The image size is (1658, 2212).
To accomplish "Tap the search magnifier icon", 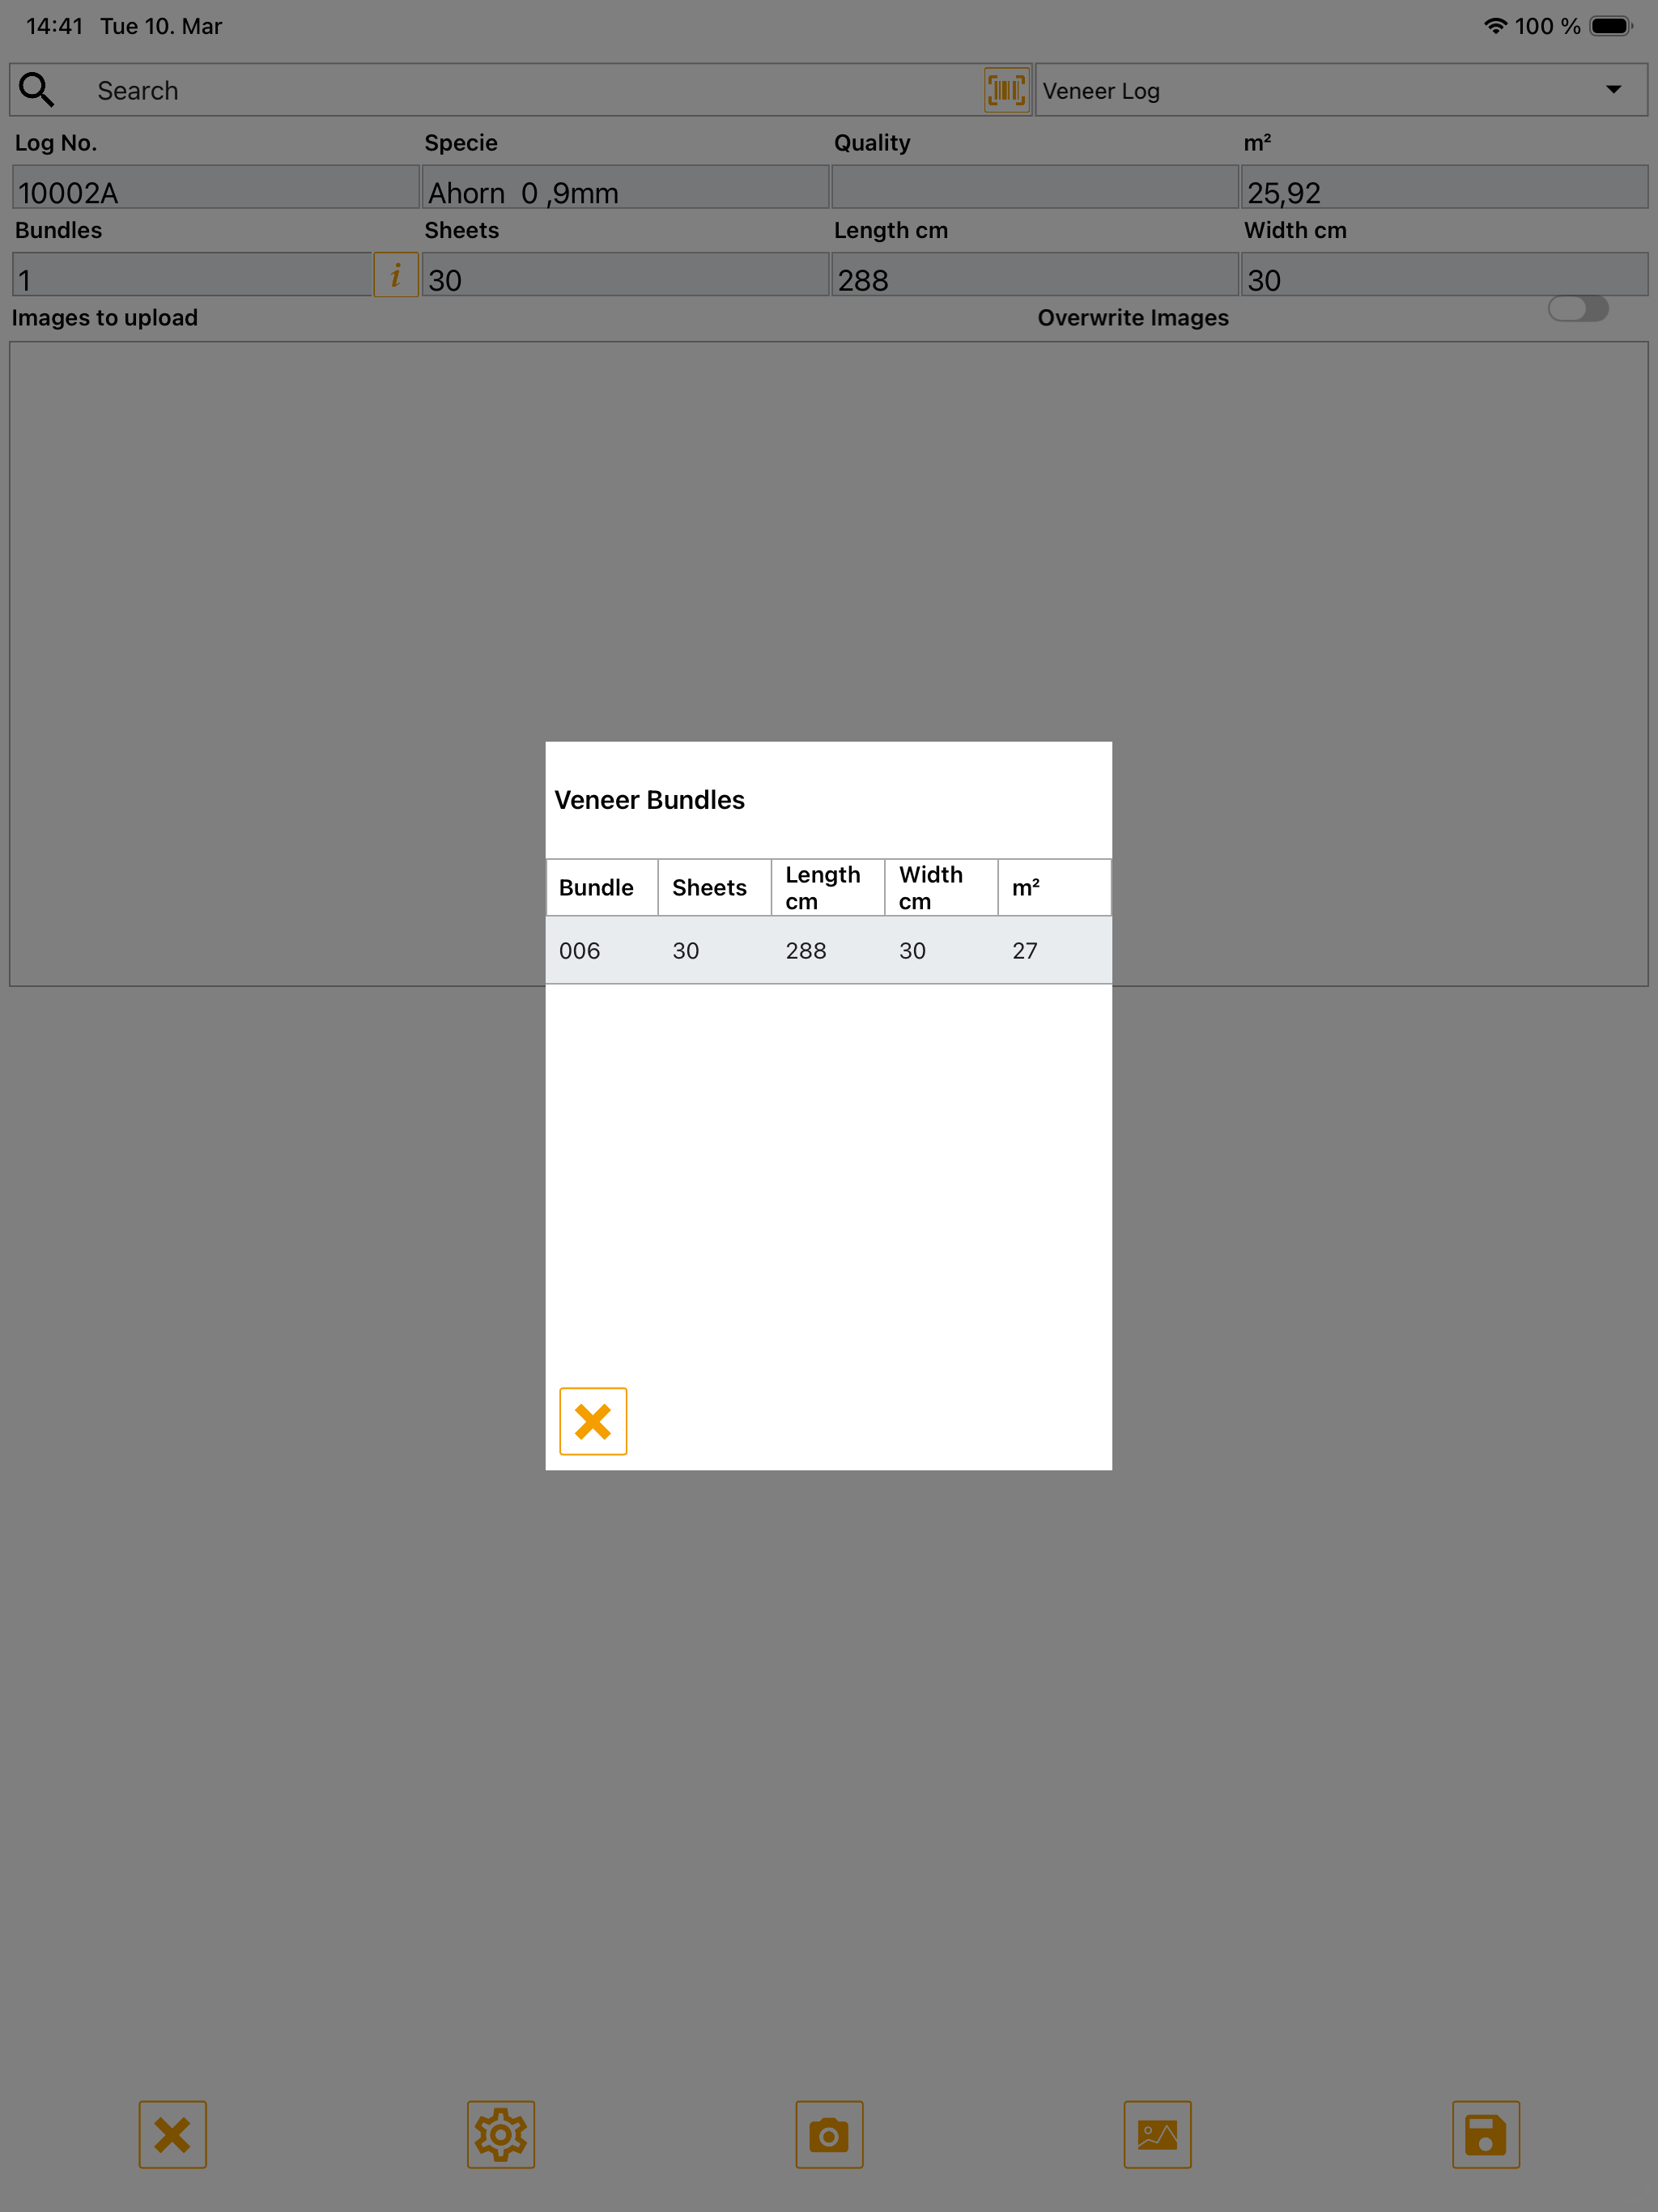I will (x=37, y=90).
